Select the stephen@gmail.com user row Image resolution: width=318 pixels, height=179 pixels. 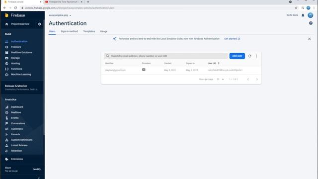[x=181, y=70]
